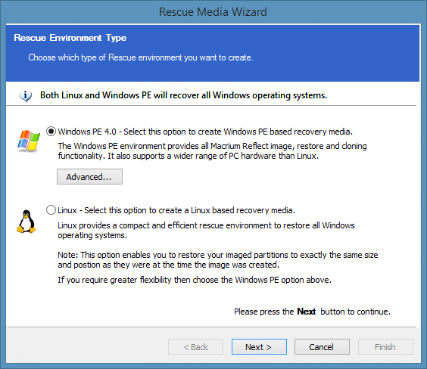Click 'The Windows PE environment provides' description
Viewport: 427px width, 369px height.
pos(212,151)
